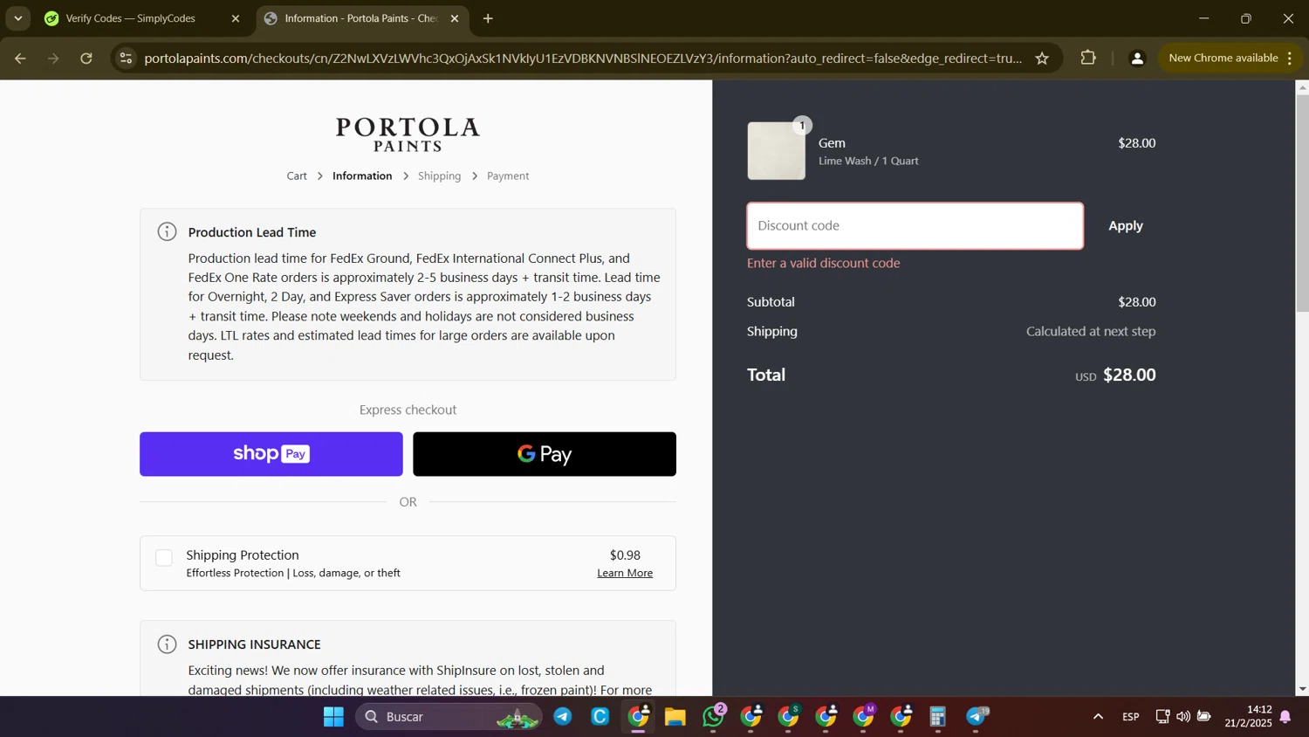Reload the Portola Paints page

pyautogui.click(x=86, y=59)
